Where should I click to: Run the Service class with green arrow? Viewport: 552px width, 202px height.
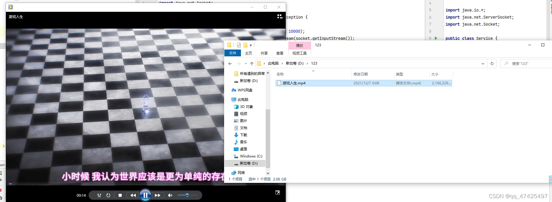[x=436, y=38]
